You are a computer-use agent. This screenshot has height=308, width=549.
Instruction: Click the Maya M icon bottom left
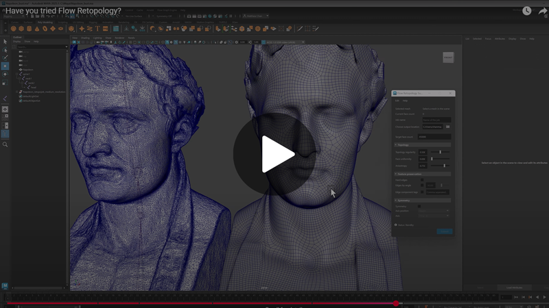tap(5, 286)
